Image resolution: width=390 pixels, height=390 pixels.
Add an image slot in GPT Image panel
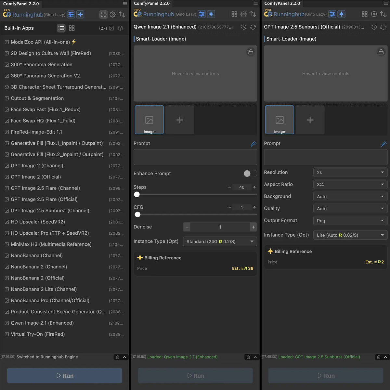(310, 120)
